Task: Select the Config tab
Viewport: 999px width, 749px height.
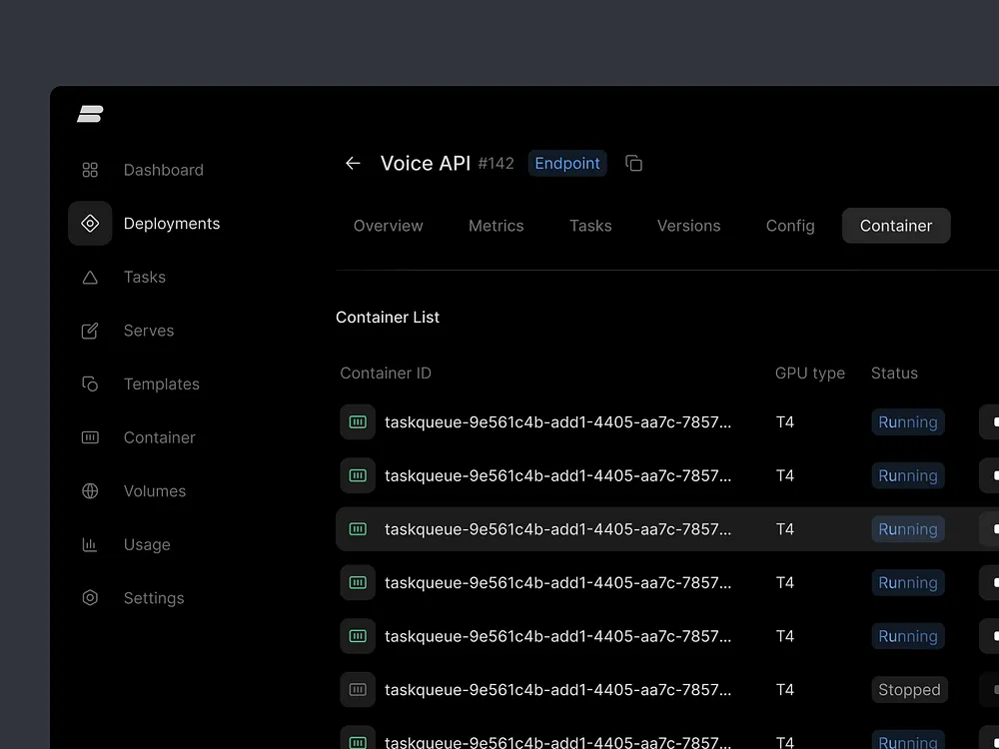Action: 790,227
